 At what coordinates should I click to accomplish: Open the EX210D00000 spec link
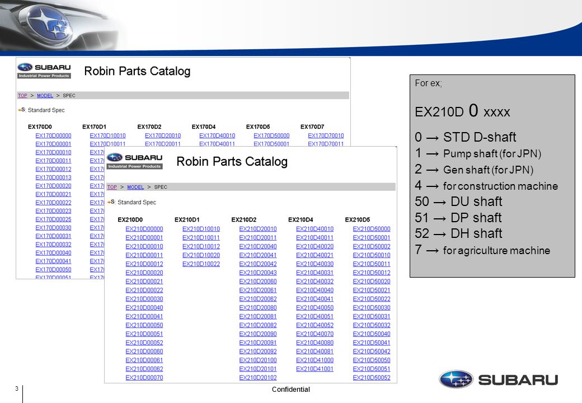(x=144, y=229)
